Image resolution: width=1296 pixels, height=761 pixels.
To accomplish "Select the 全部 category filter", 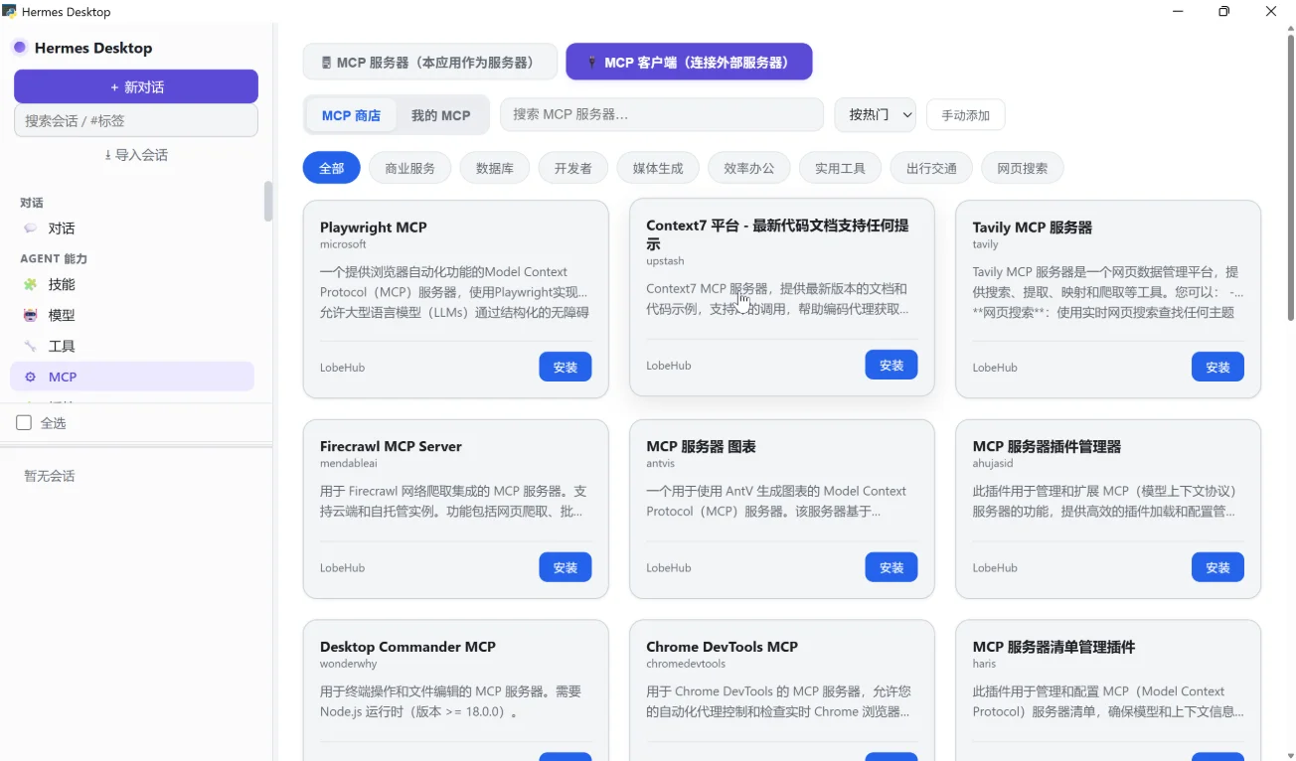I will coord(332,169).
